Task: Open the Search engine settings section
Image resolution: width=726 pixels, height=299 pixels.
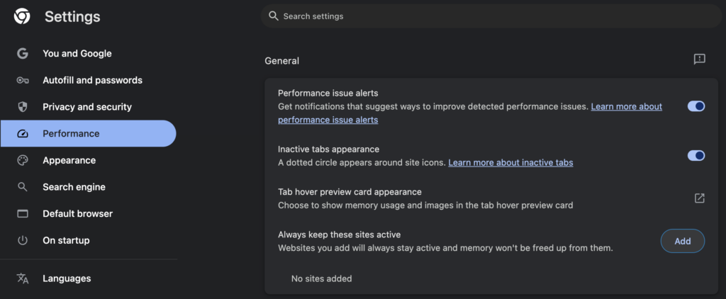Action: [x=74, y=187]
